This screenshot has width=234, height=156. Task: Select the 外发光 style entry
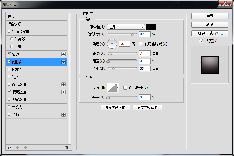tap(17, 107)
